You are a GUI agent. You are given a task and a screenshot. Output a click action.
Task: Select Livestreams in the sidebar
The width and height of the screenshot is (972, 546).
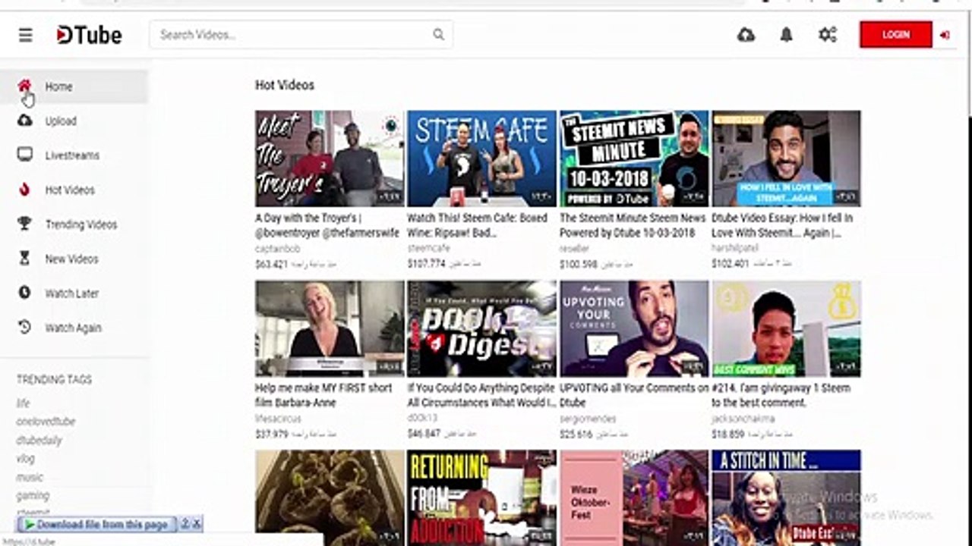tap(74, 155)
